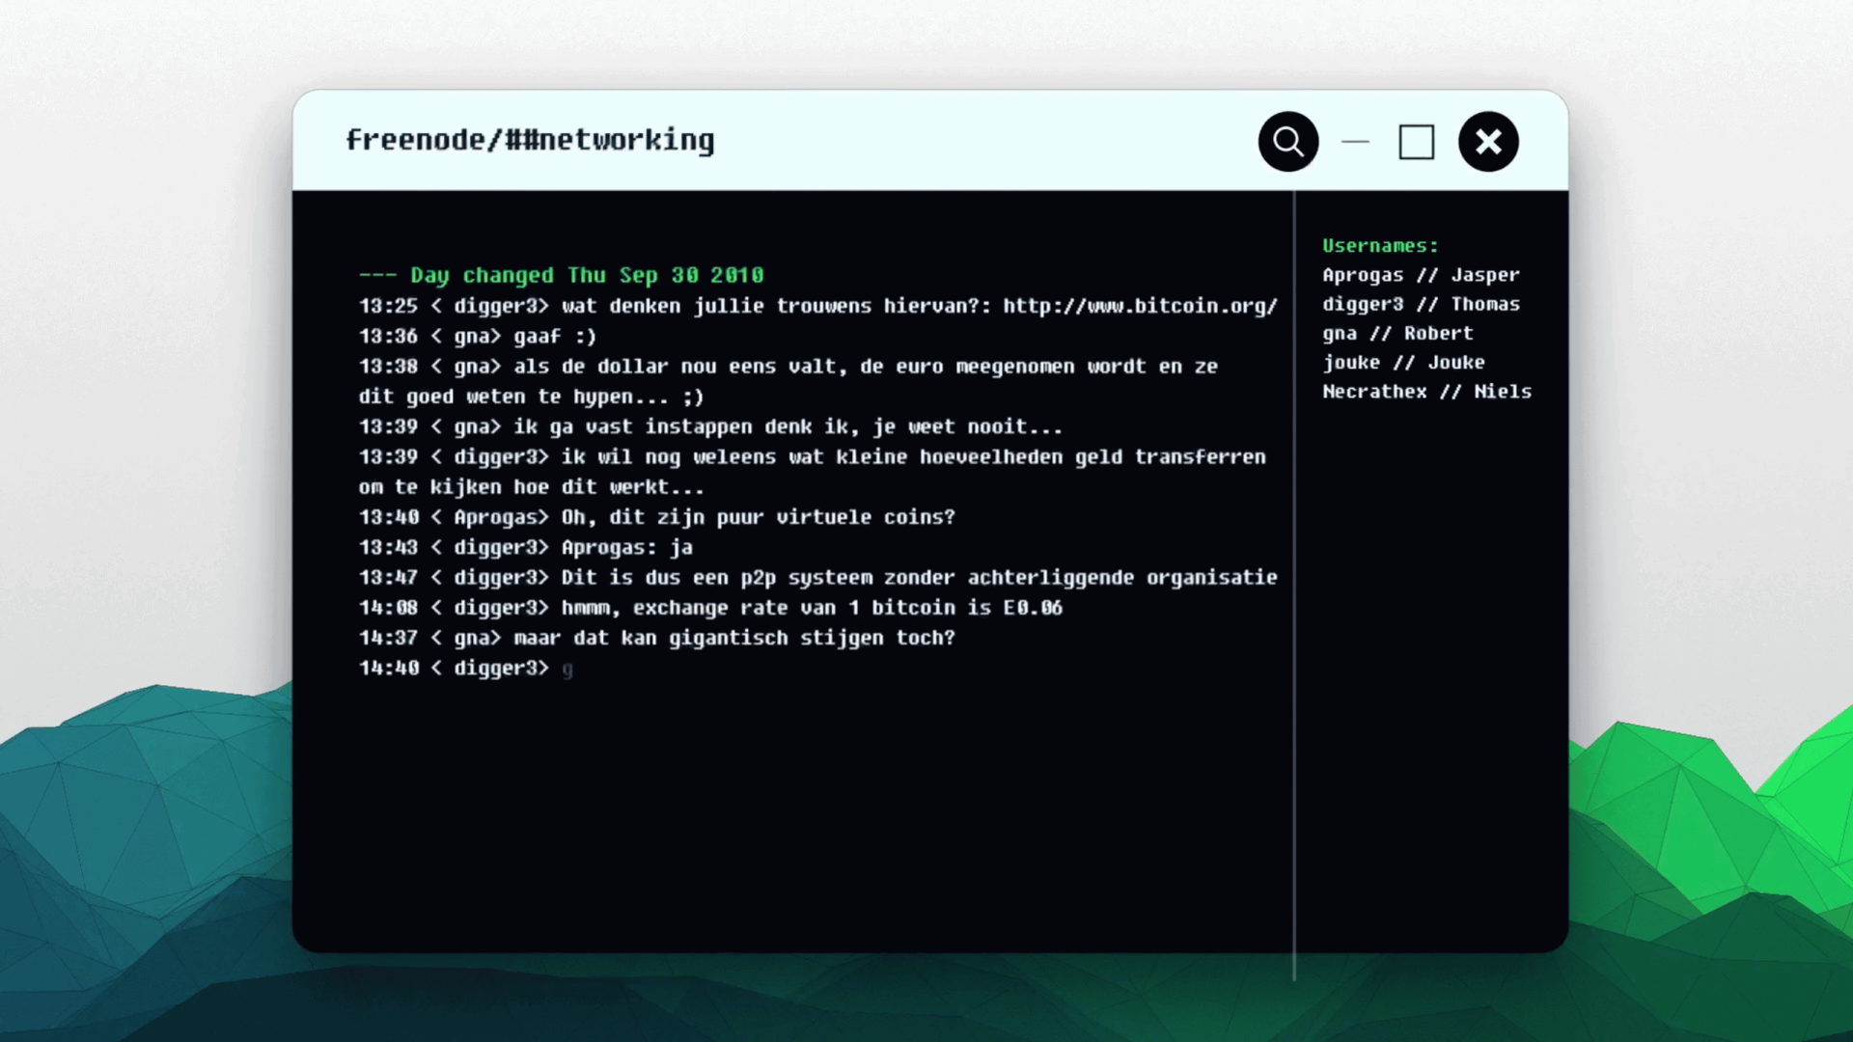Select the freenode/##networking channel title
1853x1042 pixels.
(530, 140)
